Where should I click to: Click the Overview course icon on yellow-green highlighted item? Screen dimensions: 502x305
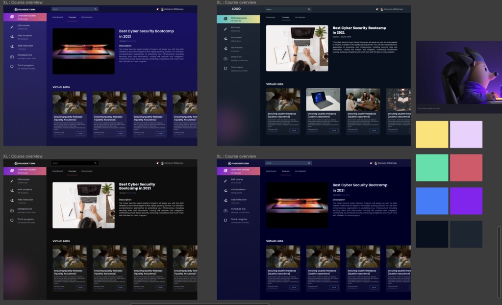(x=226, y=19)
